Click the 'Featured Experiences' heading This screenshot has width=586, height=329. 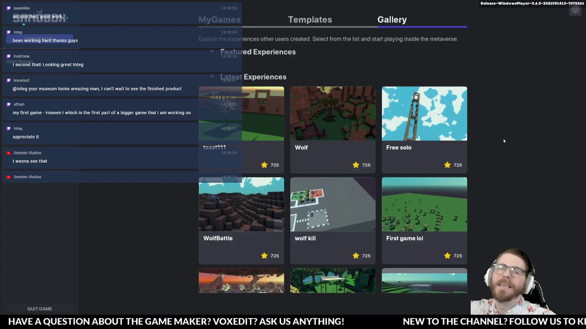click(x=258, y=52)
